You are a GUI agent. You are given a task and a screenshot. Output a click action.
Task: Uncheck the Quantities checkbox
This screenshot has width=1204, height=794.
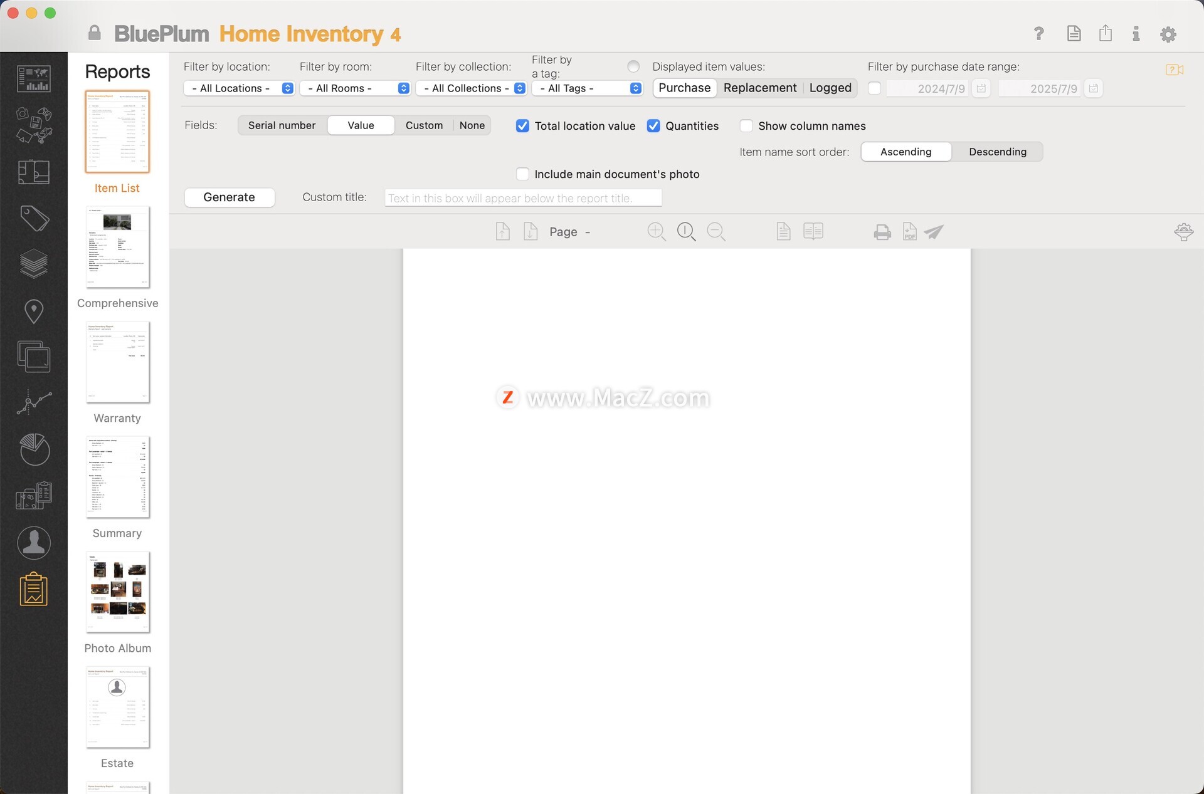click(653, 126)
